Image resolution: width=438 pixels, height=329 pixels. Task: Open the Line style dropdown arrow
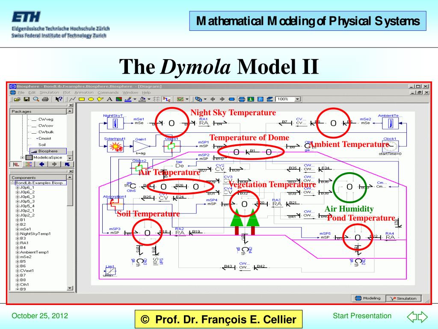(x=135, y=99)
